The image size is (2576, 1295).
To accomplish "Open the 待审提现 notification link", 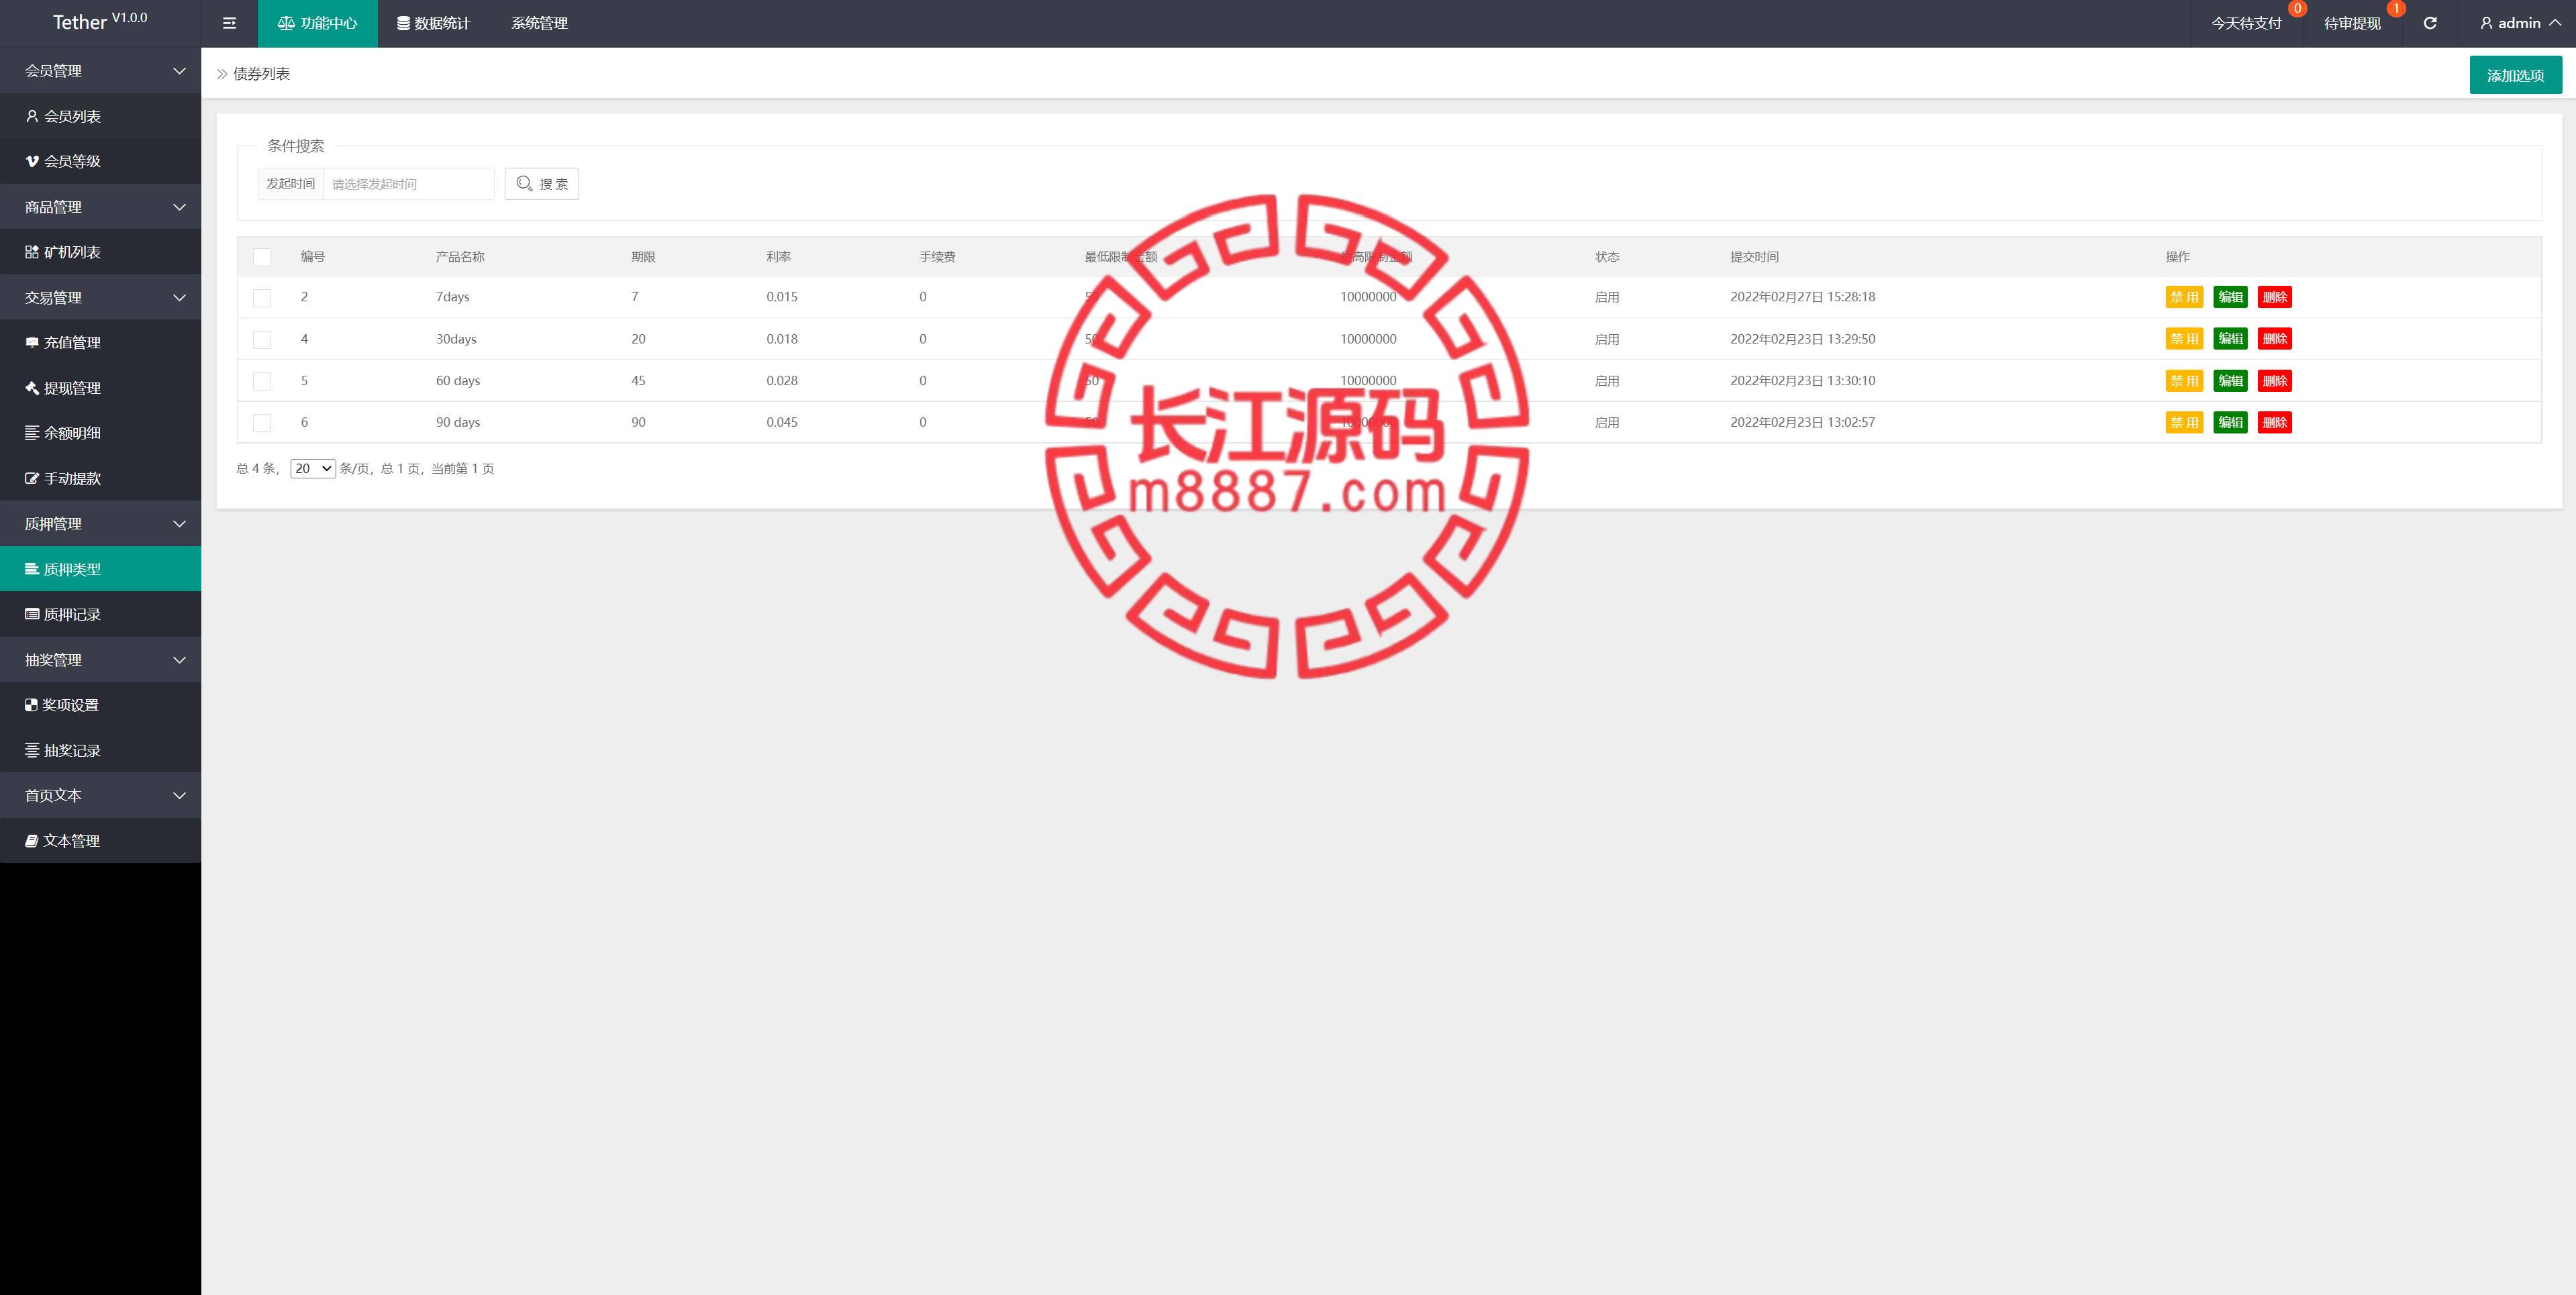I will click(2352, 23).
